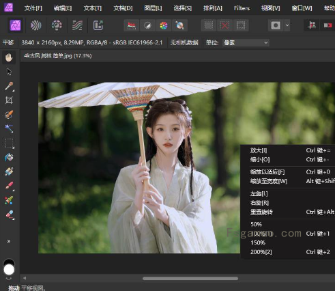Screen dimensions: 335x291
Task: Open the Document [D] menu
Action: pyautogui.click(x=123, y=8)
